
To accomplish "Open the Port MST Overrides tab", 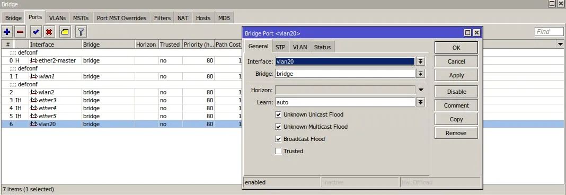I will [122, 18].
